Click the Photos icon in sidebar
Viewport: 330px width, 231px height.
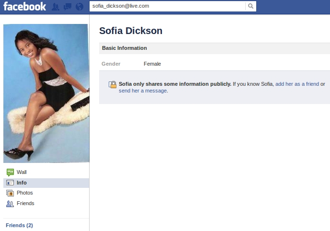tap(10, 193)
